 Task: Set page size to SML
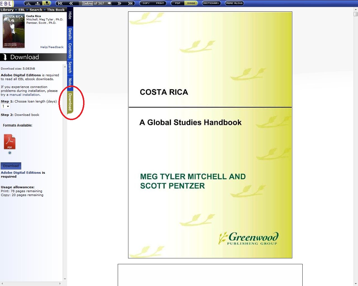tap(29, 4)
